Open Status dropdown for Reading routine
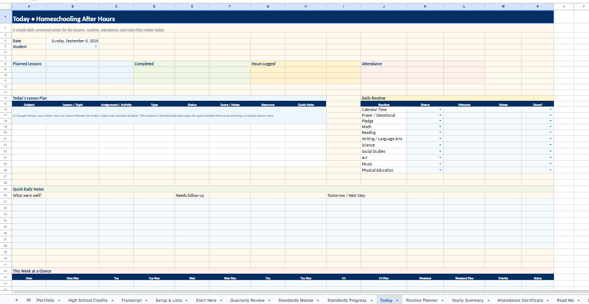This screenshot has height=304, width=589. click(440, 132)
